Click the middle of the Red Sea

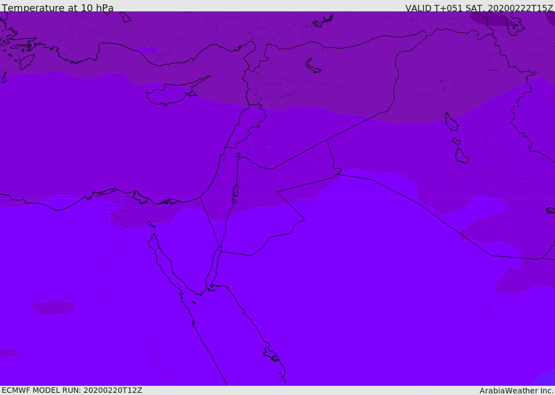[233, 336]
